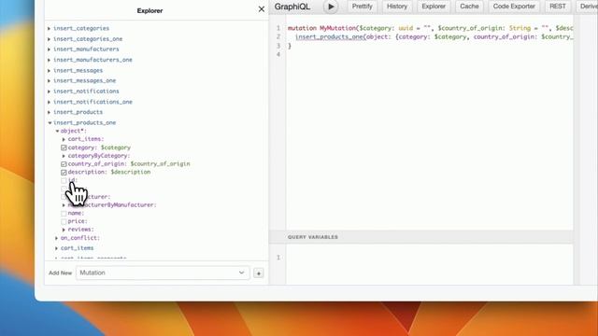This screenshot has width=598, height=336.
Task: Click the QUERY VARIABLES header bar
Action: tap(421, 237)
